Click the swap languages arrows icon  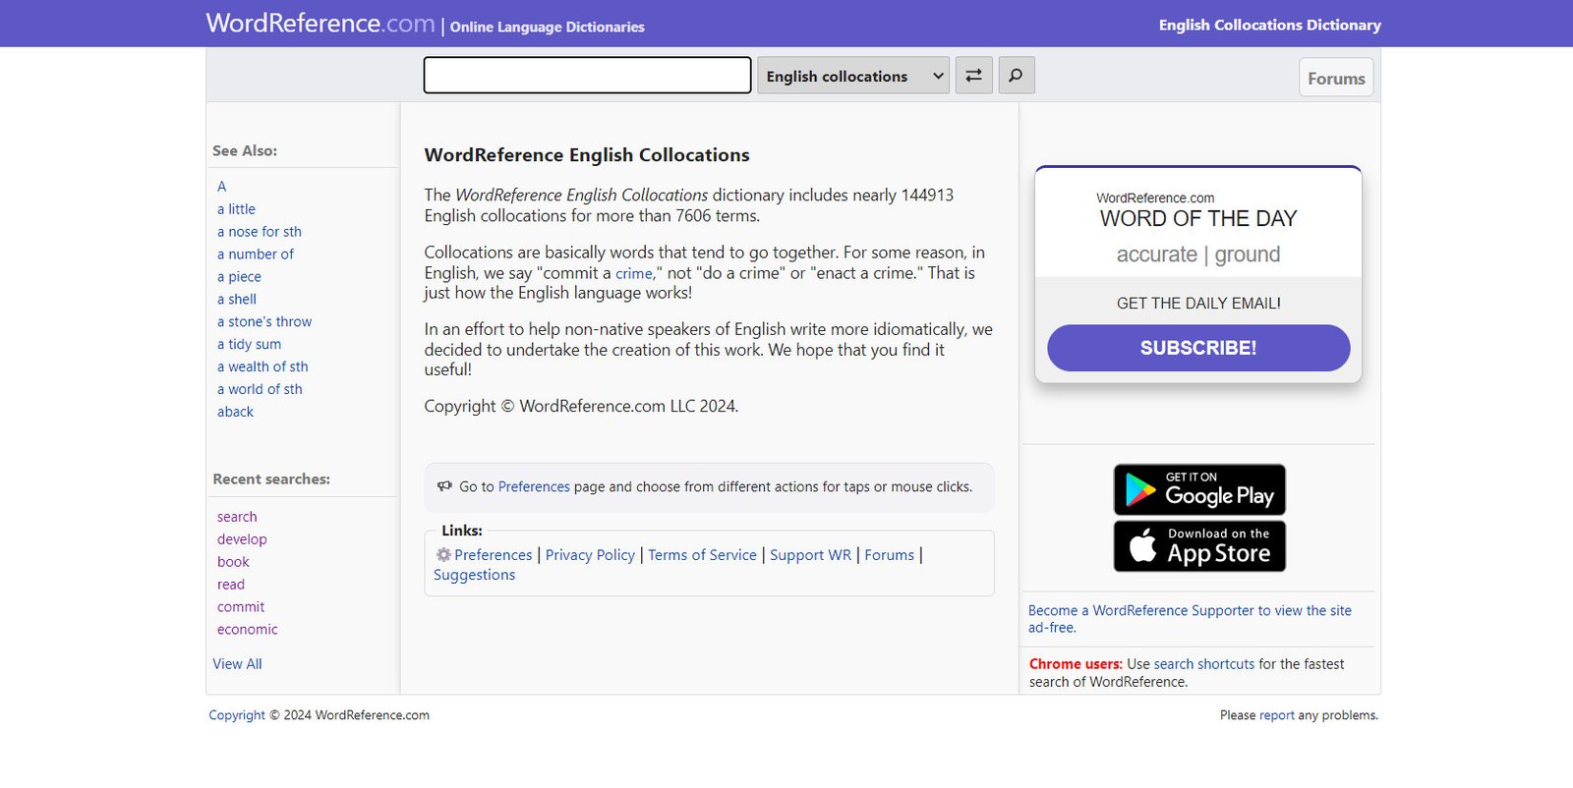pyautogui.click(x=973, y=76)
